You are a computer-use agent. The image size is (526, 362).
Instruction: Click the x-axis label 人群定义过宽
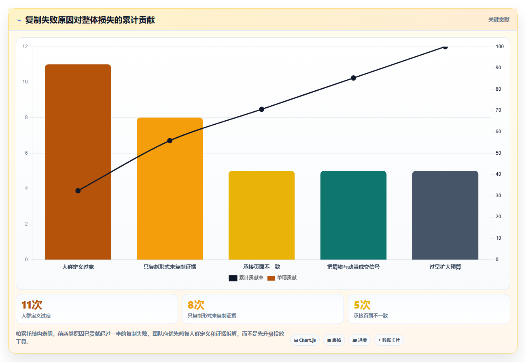coord(78,267)
